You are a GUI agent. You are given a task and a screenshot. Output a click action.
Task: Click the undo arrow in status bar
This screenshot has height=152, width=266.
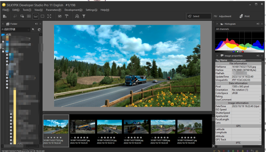click(x=252, y=151)
